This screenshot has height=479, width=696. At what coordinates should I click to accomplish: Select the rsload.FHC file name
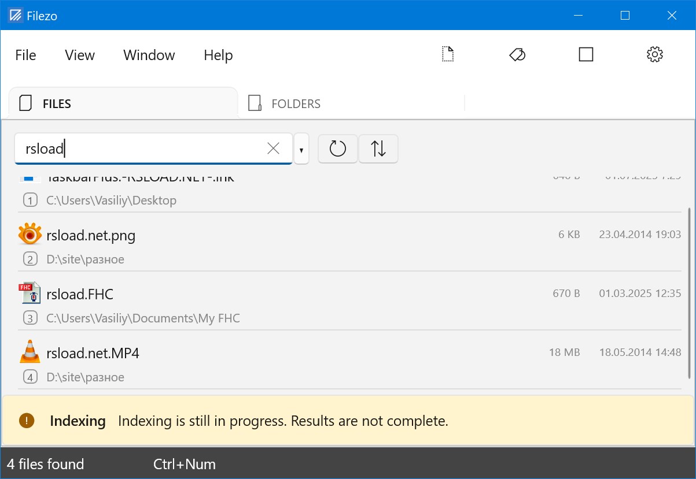point(80,295)
